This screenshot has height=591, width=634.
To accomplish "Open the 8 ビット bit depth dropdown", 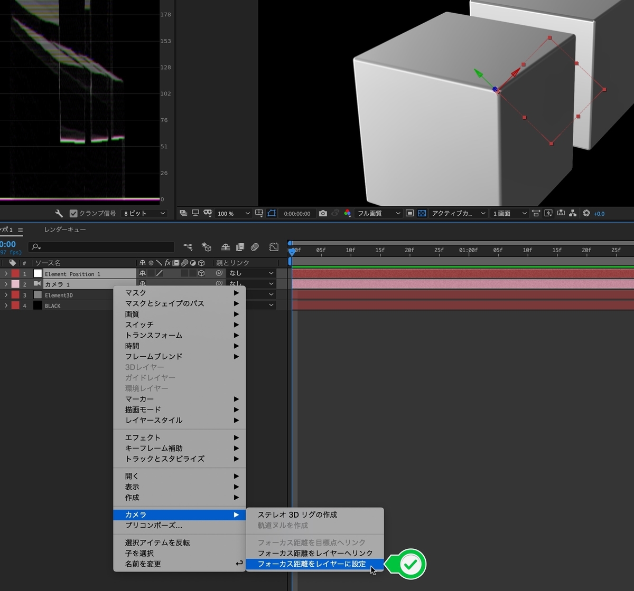I will (144, 213).
